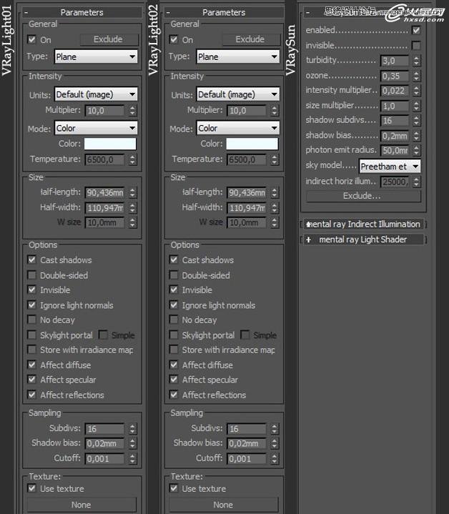
Task: Toggle VRayLight02 Affect specular
Action: (174, 380)
